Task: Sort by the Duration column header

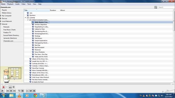Action: point(54,10)
